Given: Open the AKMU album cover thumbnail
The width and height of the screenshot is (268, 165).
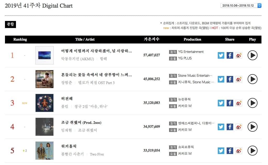Looking at the screenshot, I should [44, 55].
